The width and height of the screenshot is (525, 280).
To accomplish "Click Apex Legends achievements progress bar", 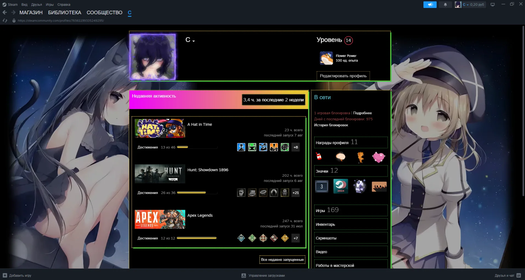I will (x=197, y=238).
